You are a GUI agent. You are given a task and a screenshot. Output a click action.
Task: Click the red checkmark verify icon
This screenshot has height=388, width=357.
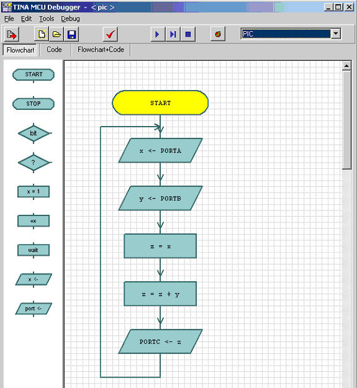coord(111,34)
